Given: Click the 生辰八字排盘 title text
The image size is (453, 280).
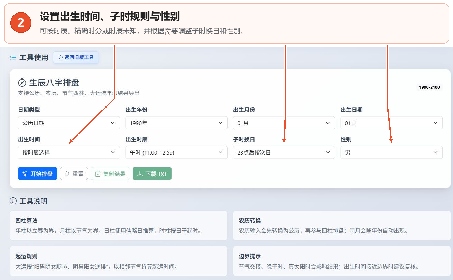Looking at the screenshot, I should click(54, 83).
